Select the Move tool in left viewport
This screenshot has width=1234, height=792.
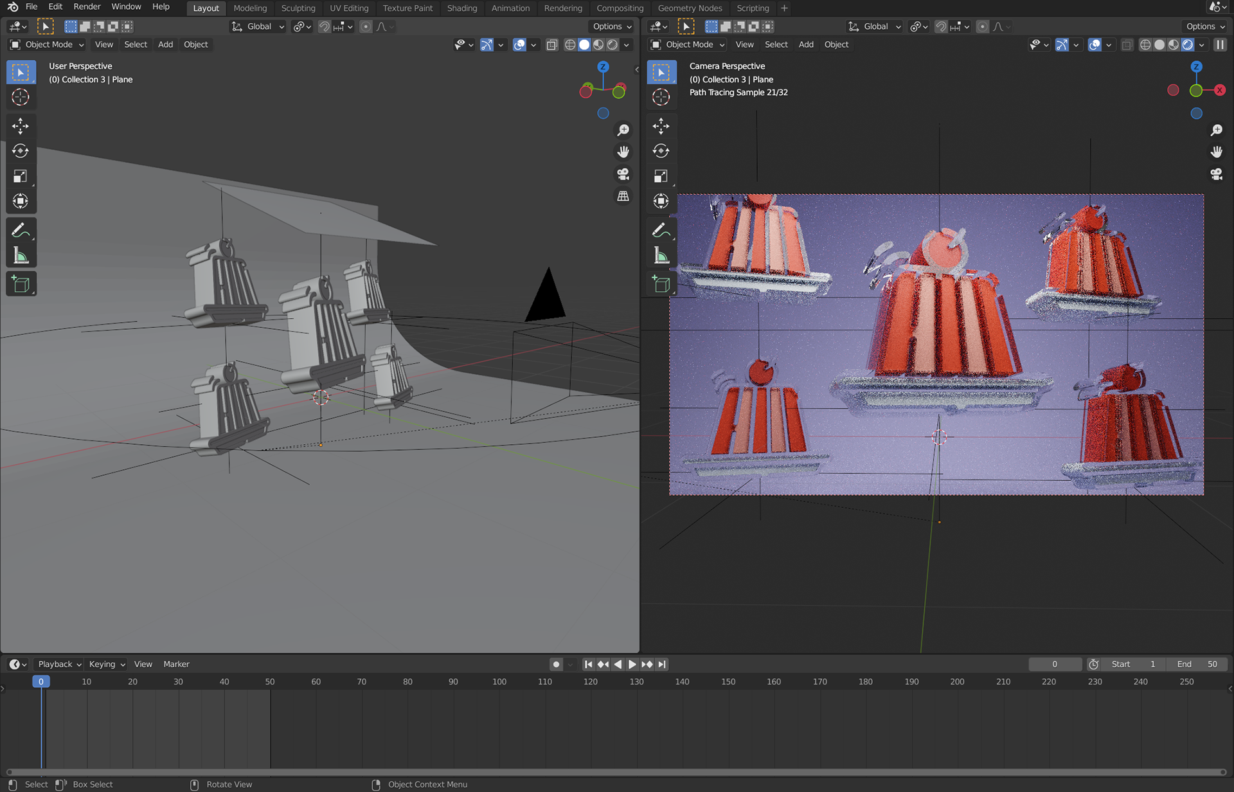[x=21, y=126]
